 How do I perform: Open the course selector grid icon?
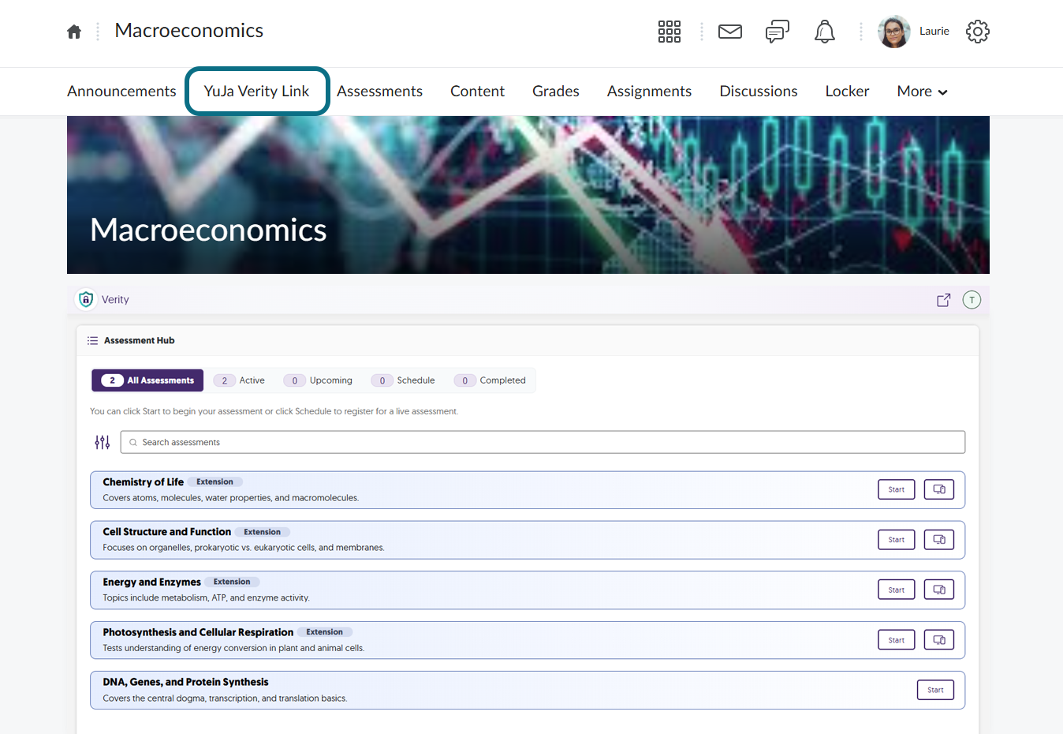click(x=670, y=32)
